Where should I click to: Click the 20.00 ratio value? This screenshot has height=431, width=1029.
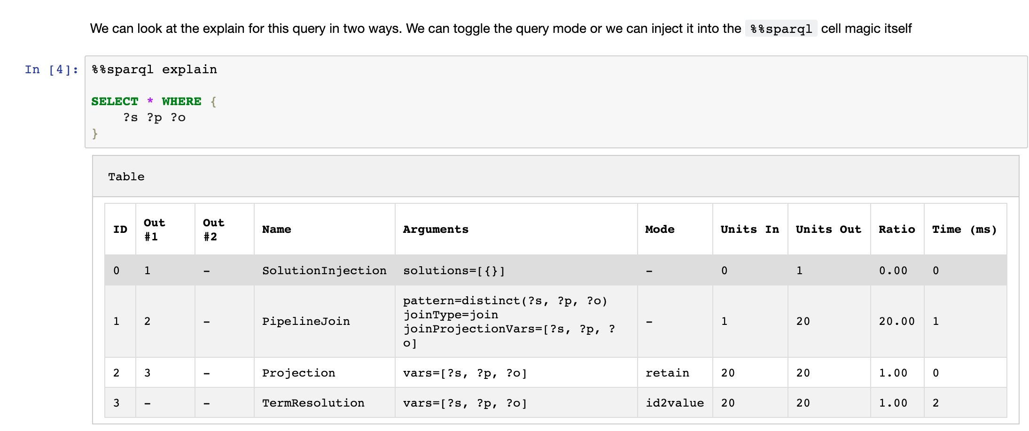point(896,322)
